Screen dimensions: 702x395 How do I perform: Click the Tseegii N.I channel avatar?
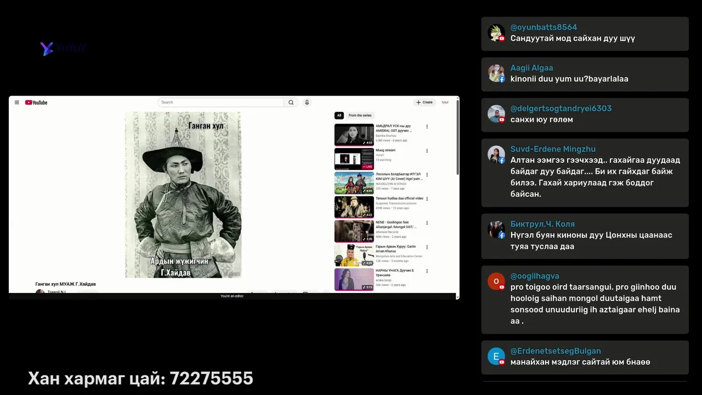[x=40, y=292]
